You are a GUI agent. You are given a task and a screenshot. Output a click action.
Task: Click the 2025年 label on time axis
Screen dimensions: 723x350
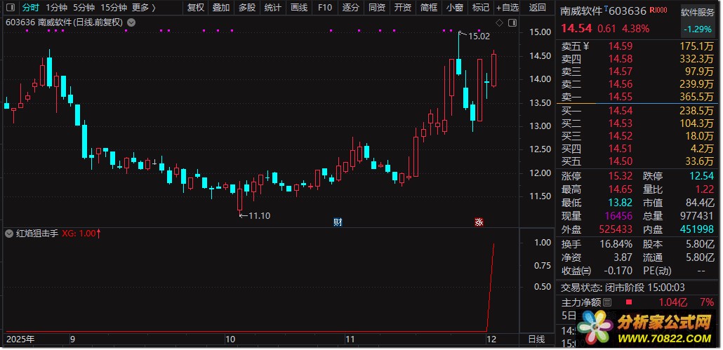pos(20,339)
